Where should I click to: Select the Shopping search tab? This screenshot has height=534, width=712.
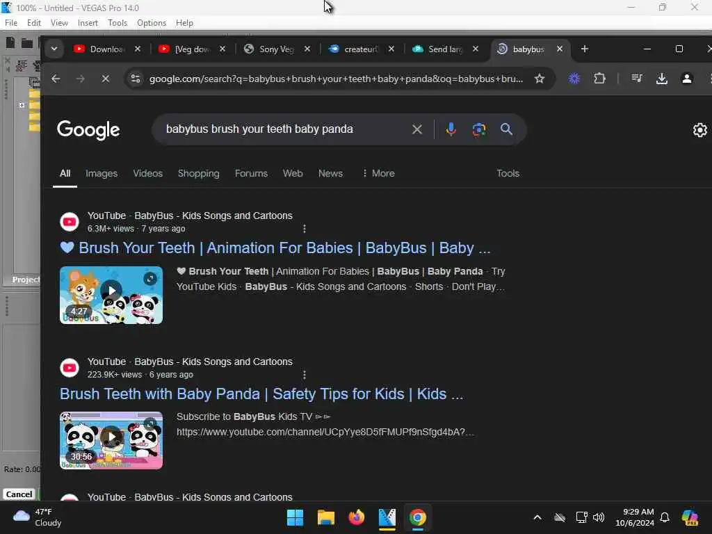click(198, 173)
